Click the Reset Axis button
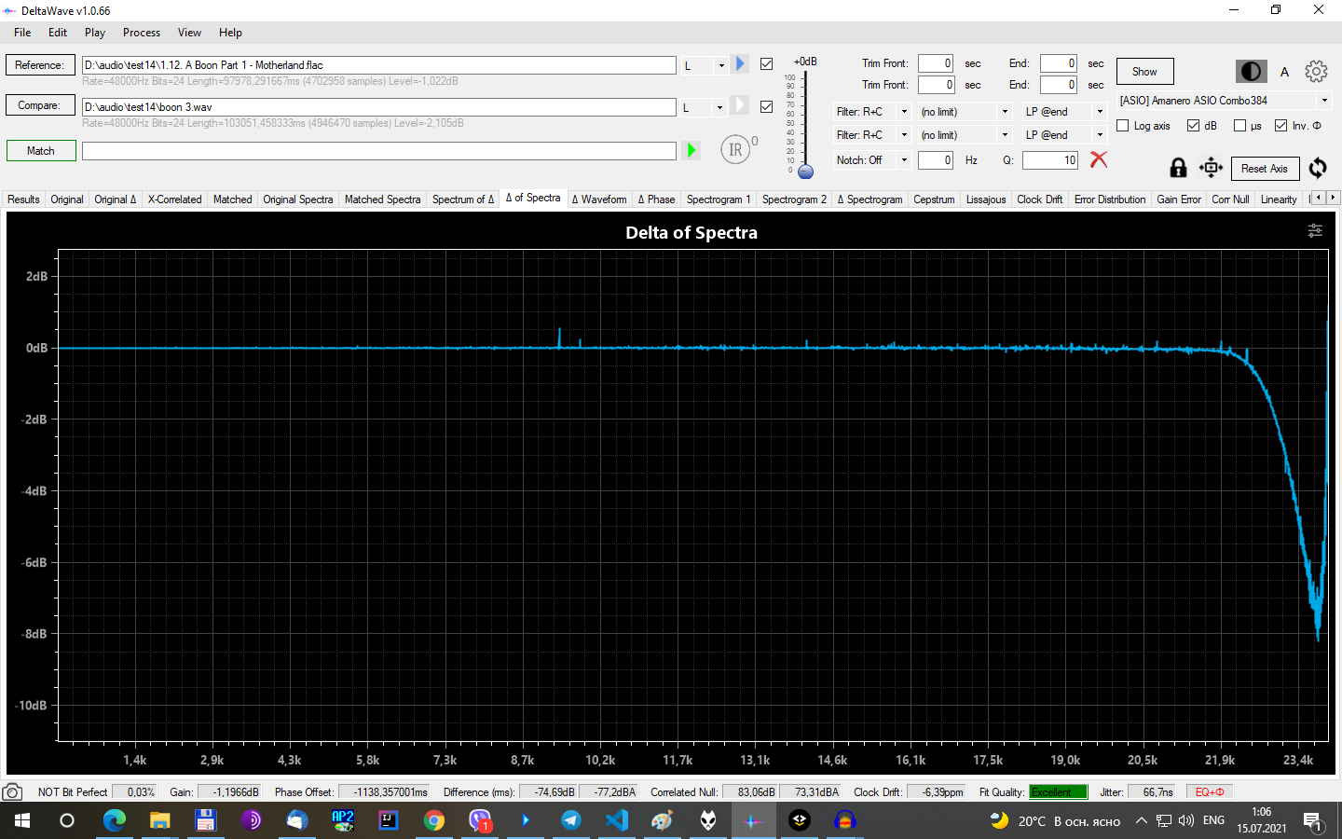Viewport: 1342px width, 839px height. (1265, 169)
